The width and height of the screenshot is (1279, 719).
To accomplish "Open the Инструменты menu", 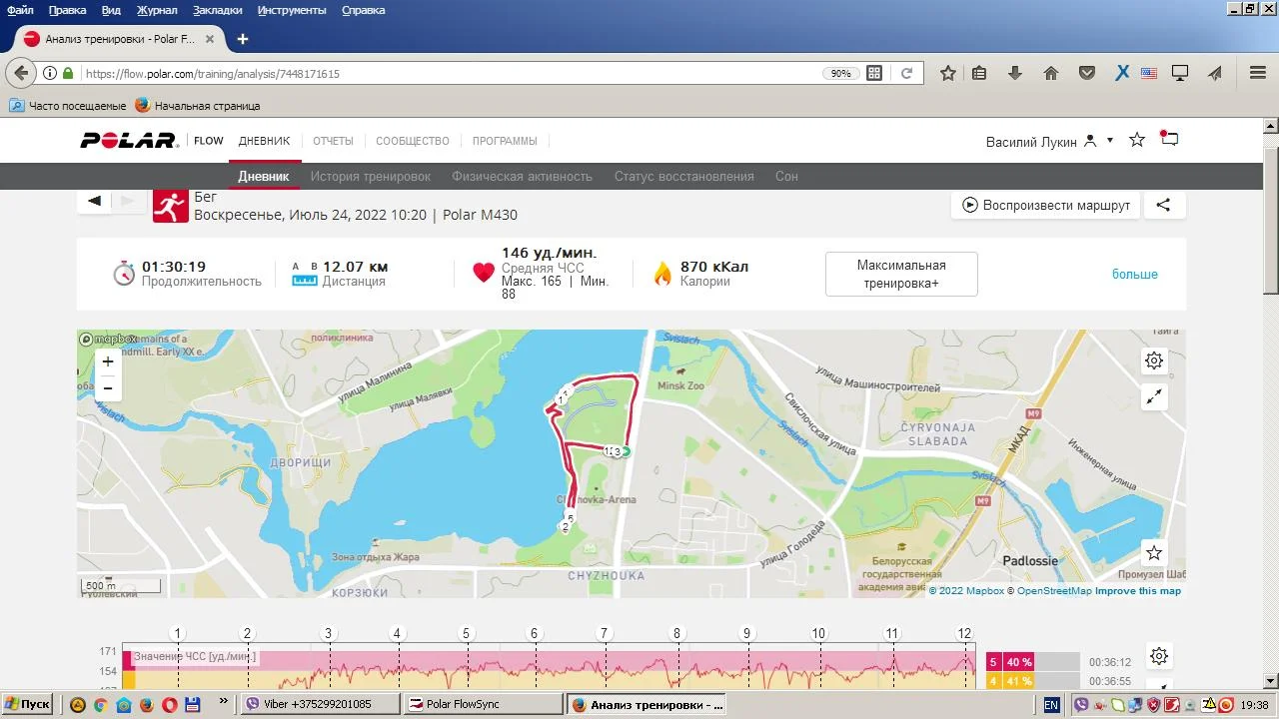I will pos(292,10).
